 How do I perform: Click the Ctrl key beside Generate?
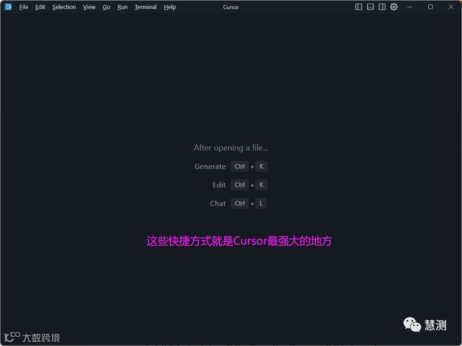tap(240, 166)
